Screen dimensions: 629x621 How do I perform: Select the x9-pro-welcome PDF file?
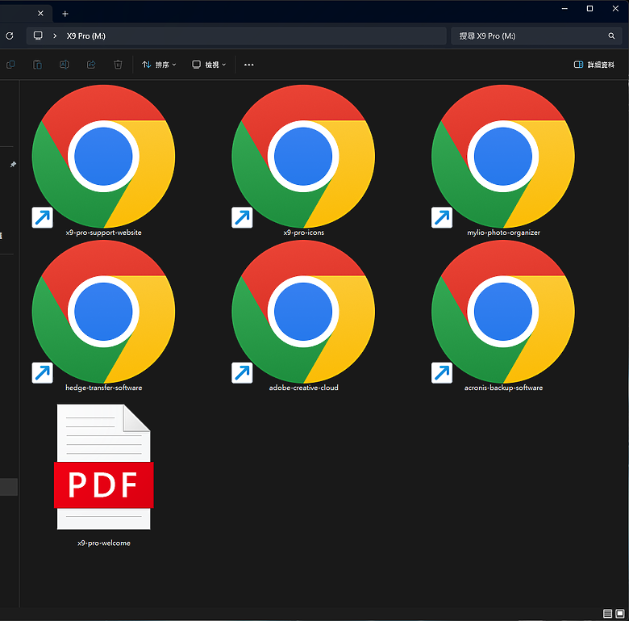(x=103, y=467)
